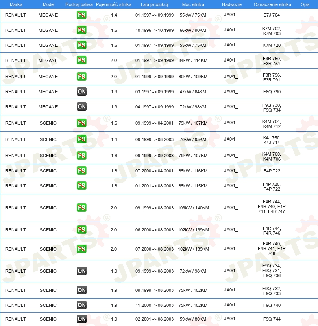Screen dimensions: 318x326
Task: Click the 70kW / 95KM power value
Action: [193, 139]
